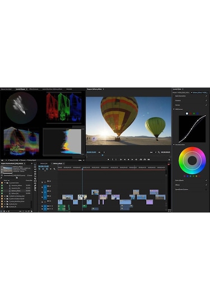Play the sequence in Program monitor
Screen dimensions: 210x300
(x=128, y=159)
